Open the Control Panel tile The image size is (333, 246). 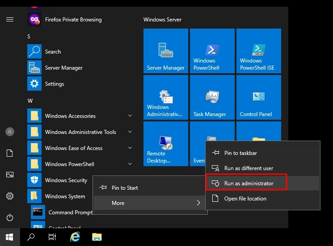[x=259, y=97]
